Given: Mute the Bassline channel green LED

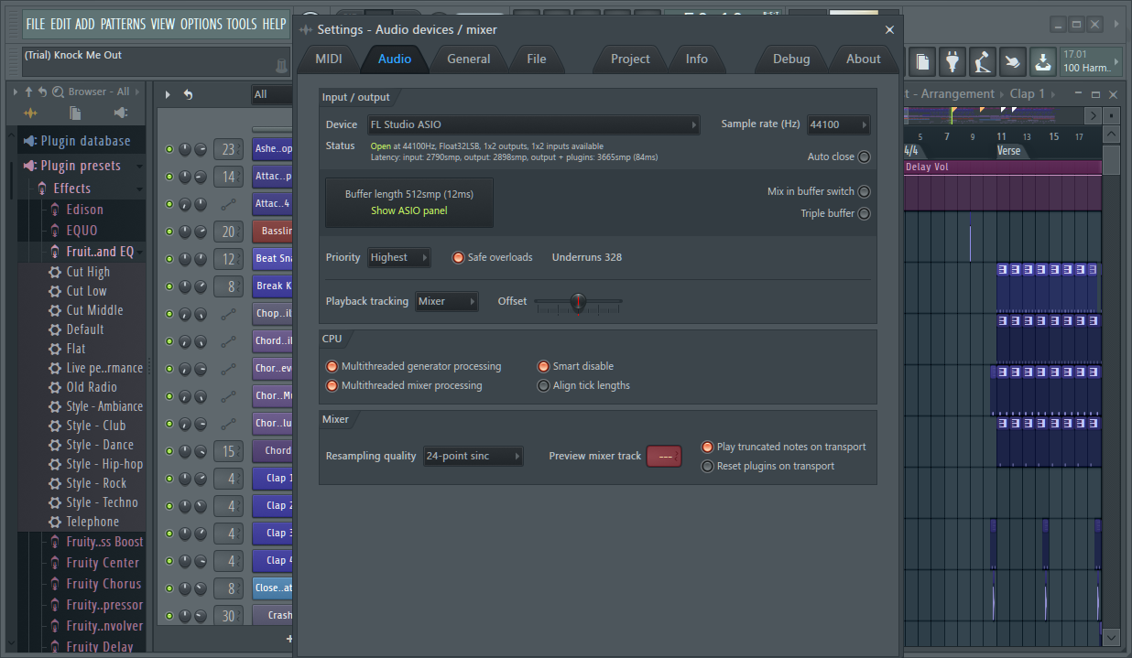Looking at the screenshot, I should 169,232.
